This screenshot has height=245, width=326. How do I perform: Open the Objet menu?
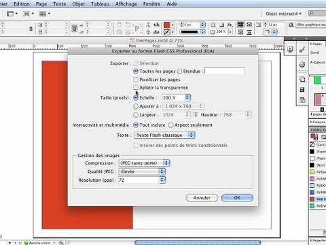tap(79, 4)
